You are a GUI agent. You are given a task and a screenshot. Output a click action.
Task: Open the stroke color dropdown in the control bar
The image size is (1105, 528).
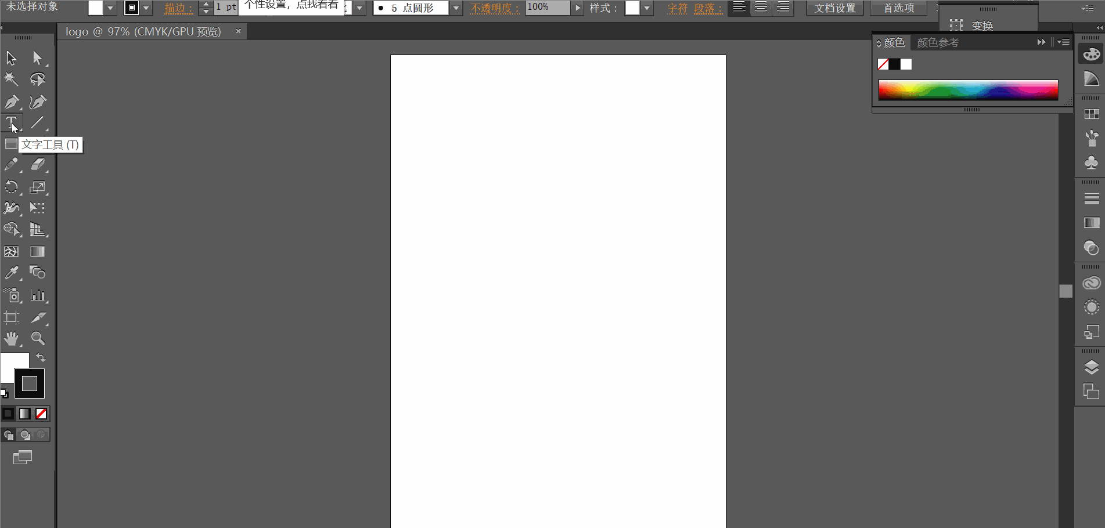tap(146, 8)
